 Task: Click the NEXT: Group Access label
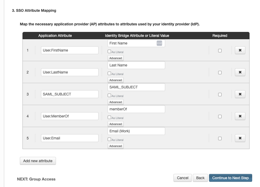(36, 179)
